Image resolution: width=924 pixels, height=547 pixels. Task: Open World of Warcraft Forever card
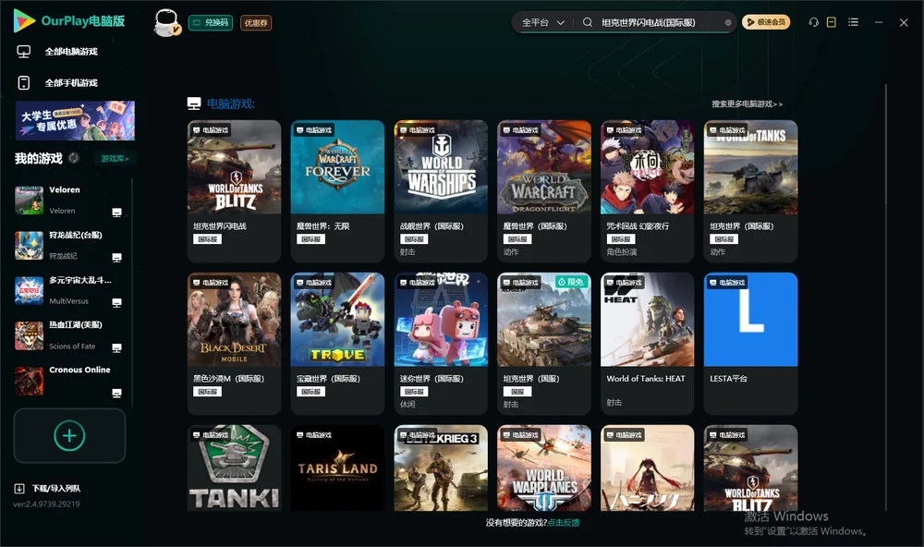click(x=337, y=191)
